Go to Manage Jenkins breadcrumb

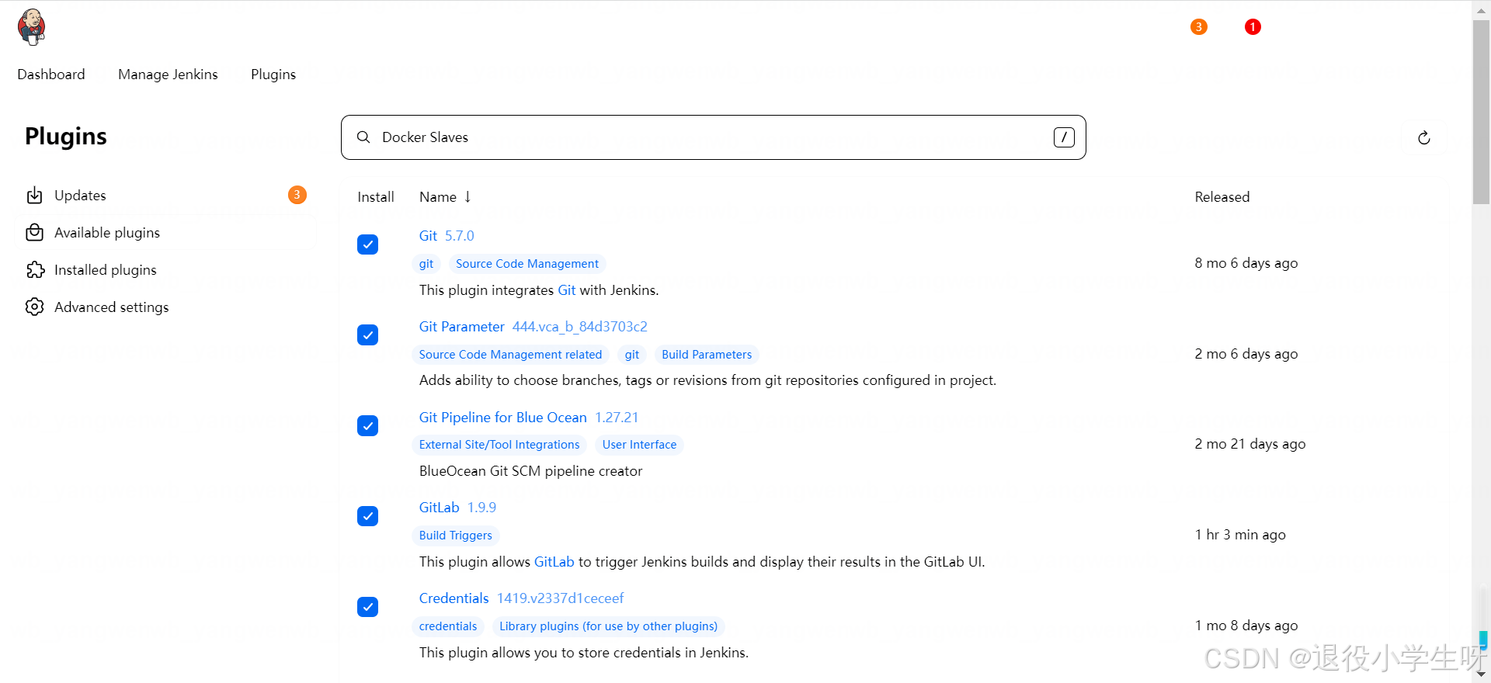(x=168, y=75)
